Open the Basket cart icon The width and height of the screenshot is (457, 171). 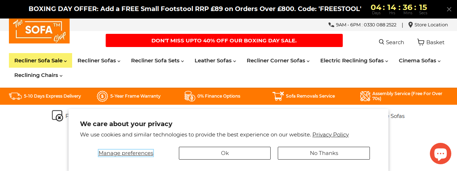pyautogui.click(x=421, y=42)
